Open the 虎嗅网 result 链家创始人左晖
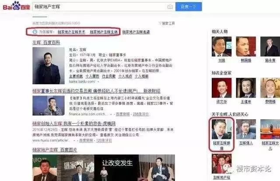Viewport: 280px width, 181px height. click(74, 124)
